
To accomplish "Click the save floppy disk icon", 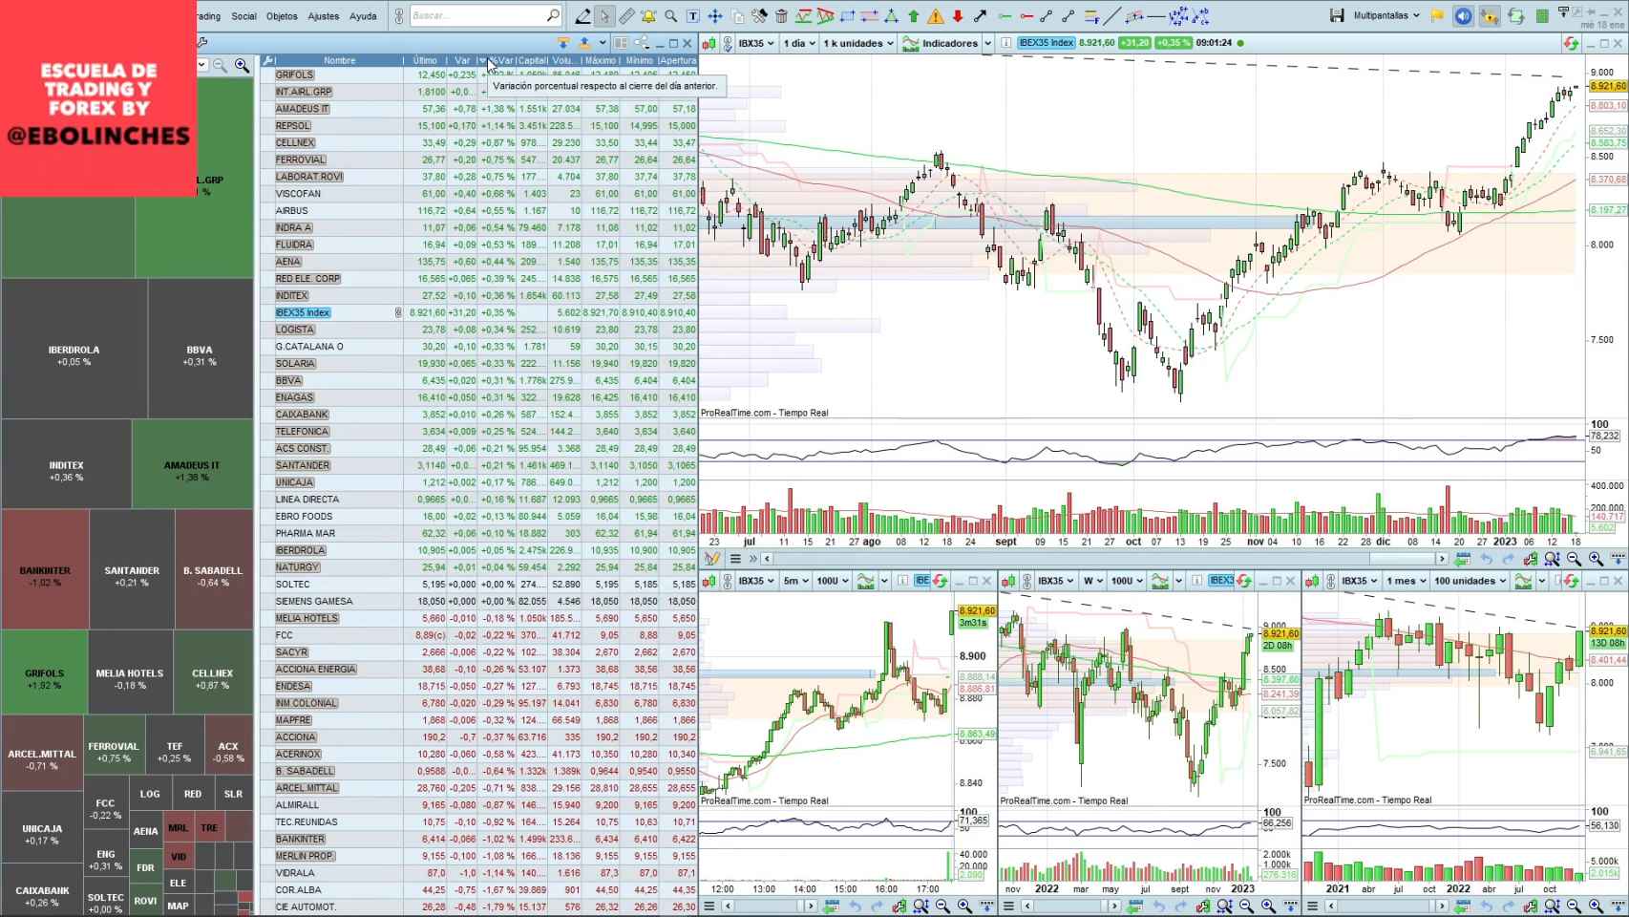I will click(x=1337, y=15).
